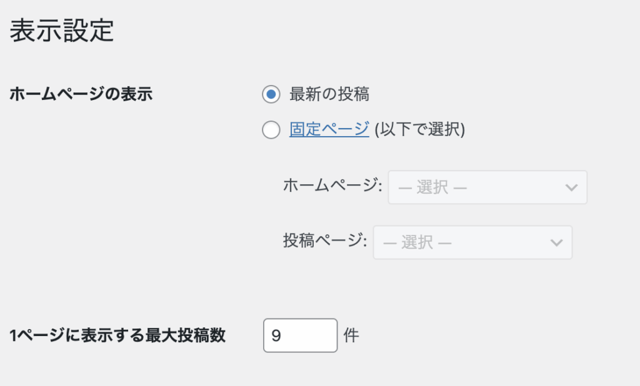The width and height of the screenshot is (640, 386).
Task: Select the 固定ページ radio button
Action: tap(271, 131)
